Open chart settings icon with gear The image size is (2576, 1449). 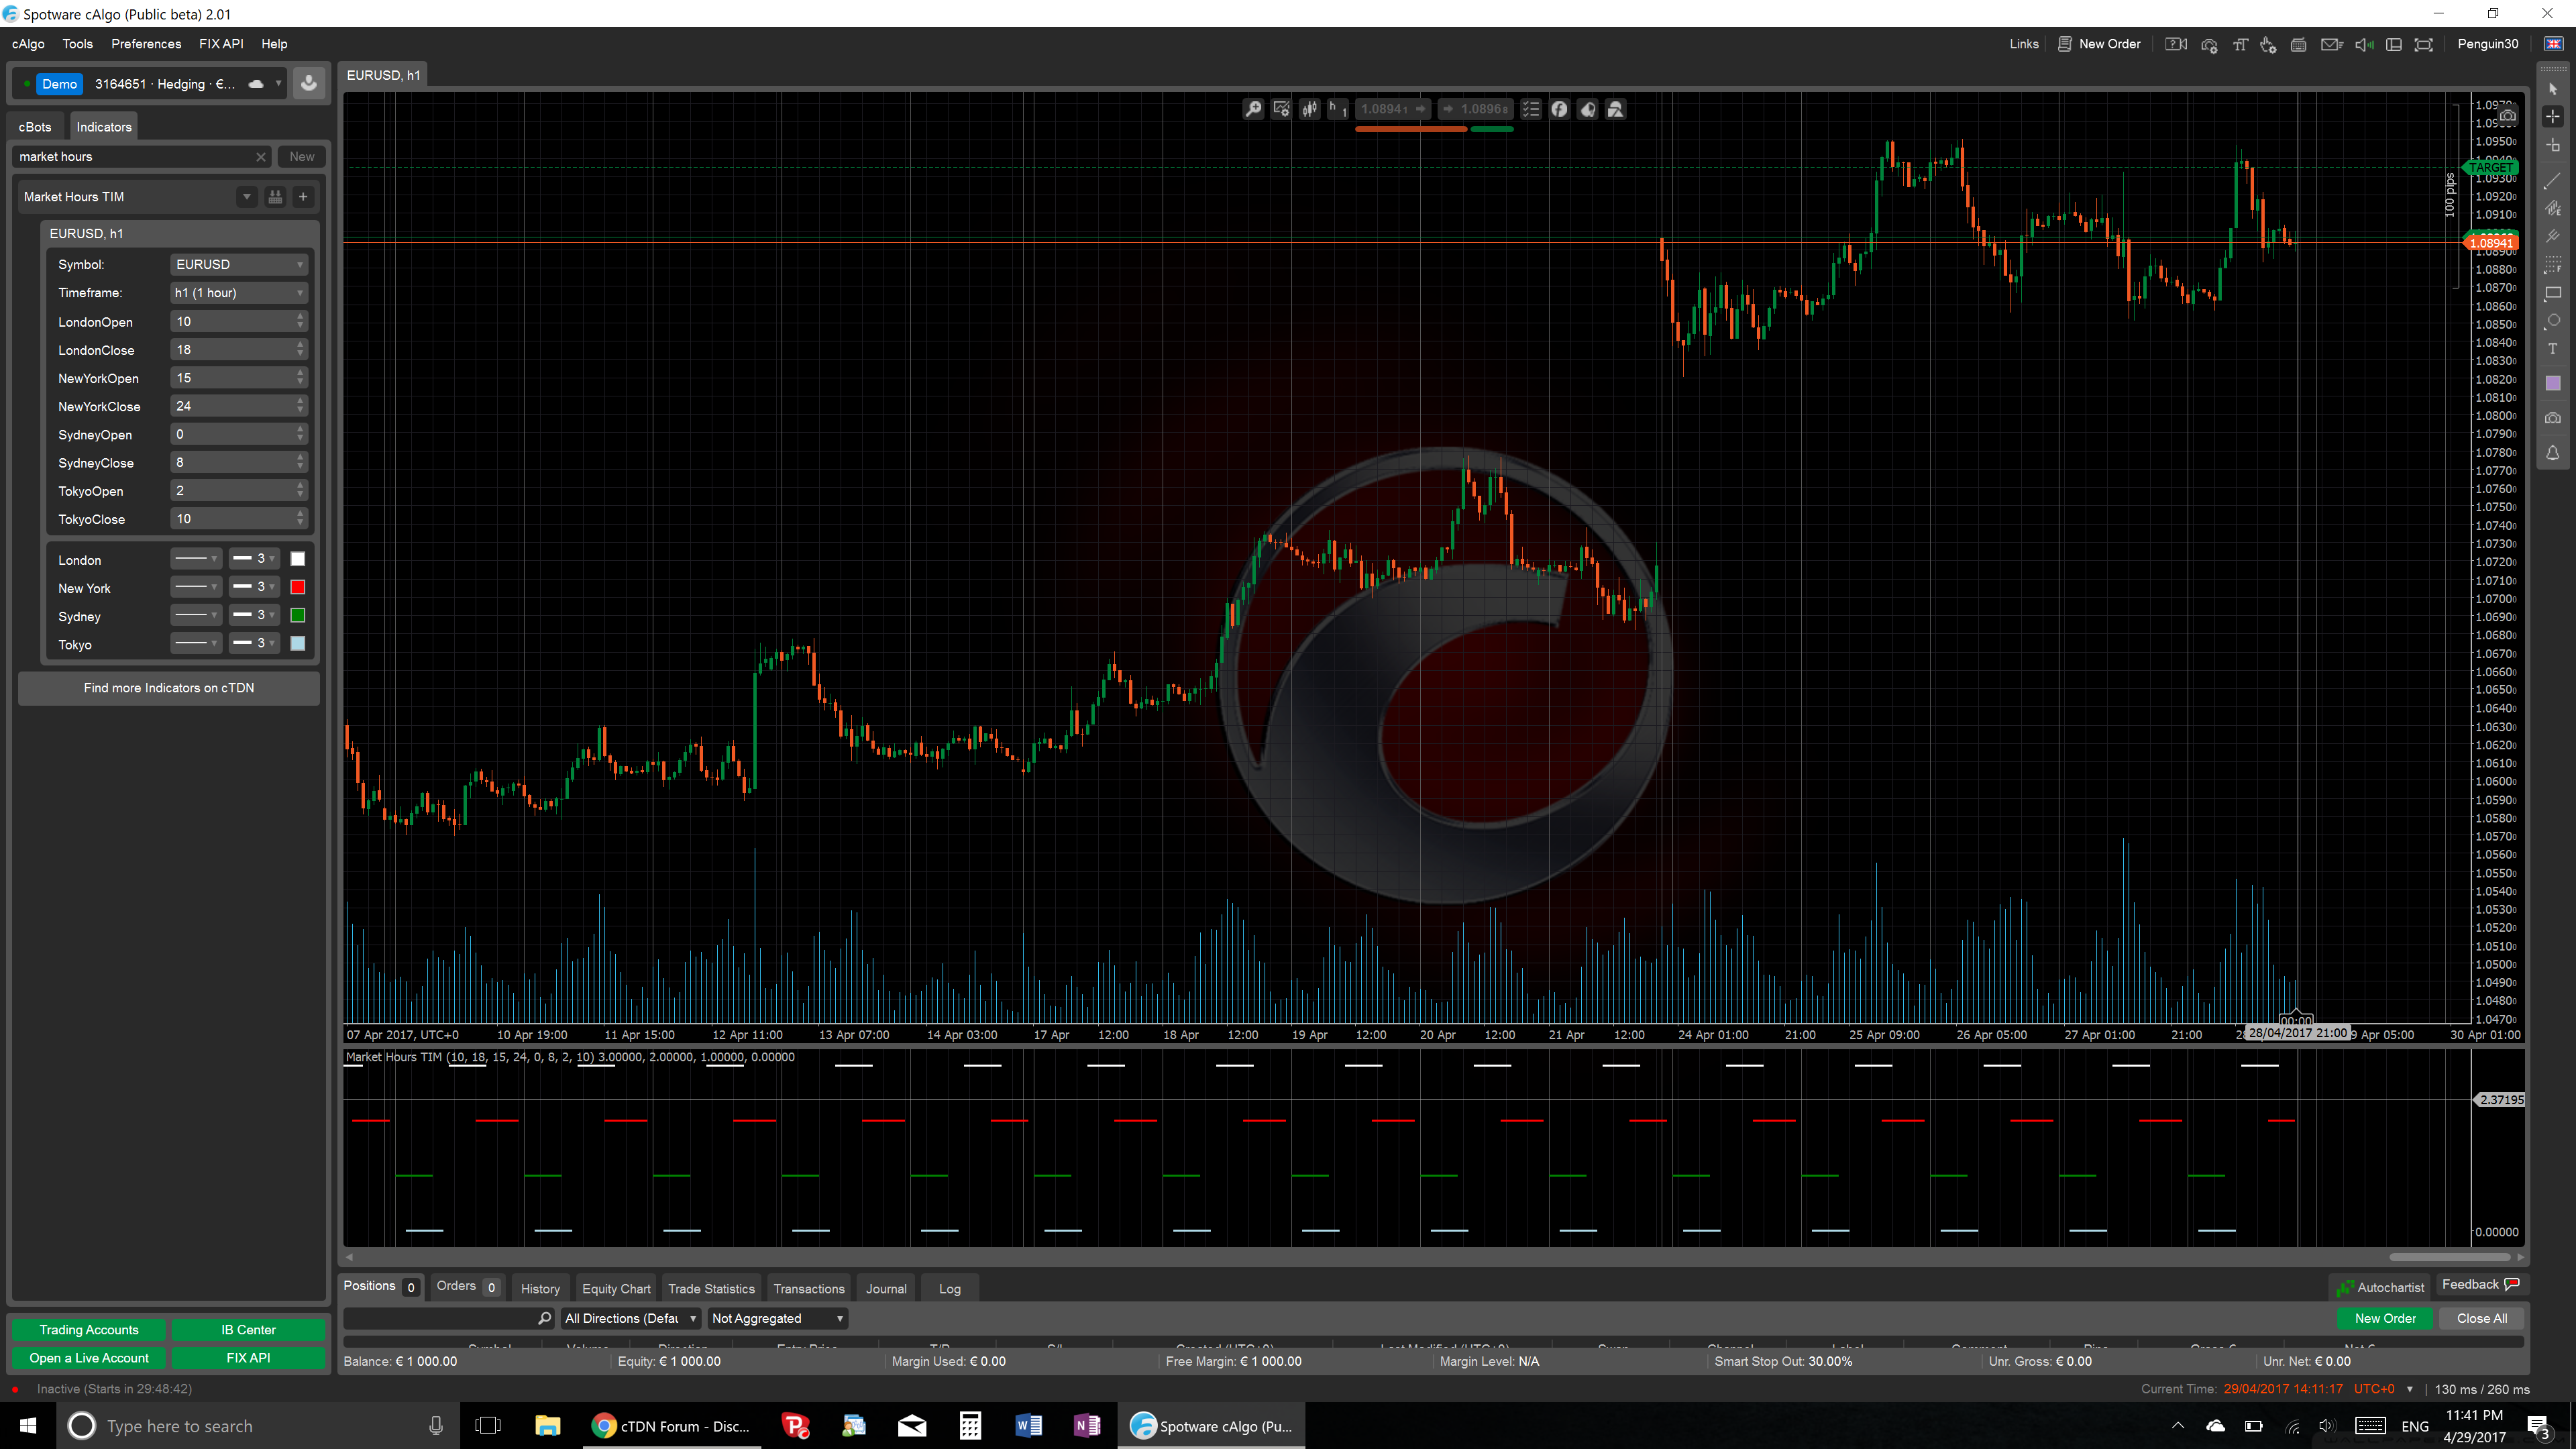tap(1281, 109)
